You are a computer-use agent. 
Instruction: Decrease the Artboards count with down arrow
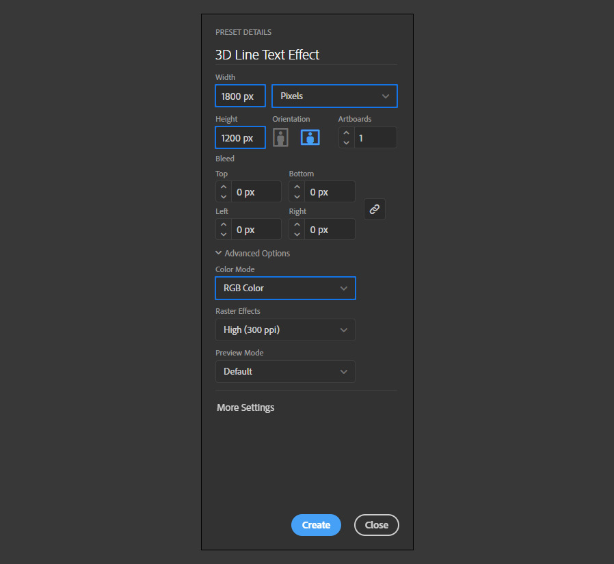tap(346, 142)
